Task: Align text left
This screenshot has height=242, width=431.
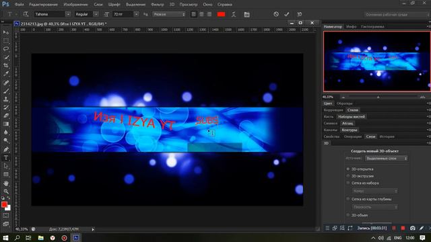Action: pyautogui.click(x=194, y=14)
